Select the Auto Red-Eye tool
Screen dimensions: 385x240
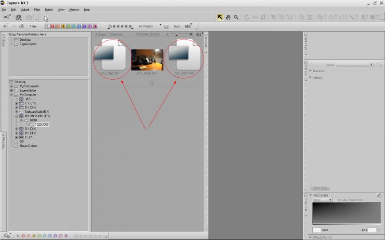[x=309, y=17]
